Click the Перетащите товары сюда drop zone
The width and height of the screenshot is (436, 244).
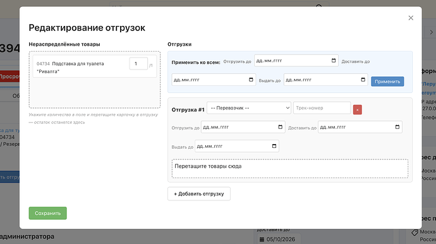click(290, 169)
